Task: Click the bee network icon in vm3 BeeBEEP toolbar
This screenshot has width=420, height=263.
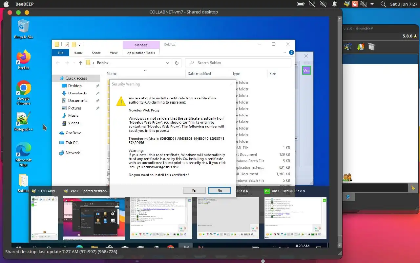Action: pos(348,47)
